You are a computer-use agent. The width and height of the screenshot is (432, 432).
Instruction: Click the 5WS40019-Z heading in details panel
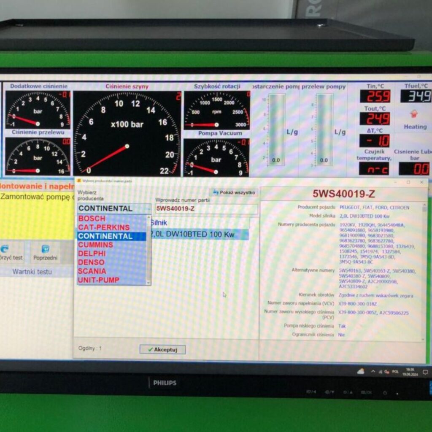click(343, 194)
